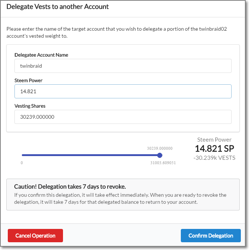The width and height of the screenshot is (249, 250).
Task: Click the slider value label 30239.000000 above the handle
Action: tap(160, 148)
